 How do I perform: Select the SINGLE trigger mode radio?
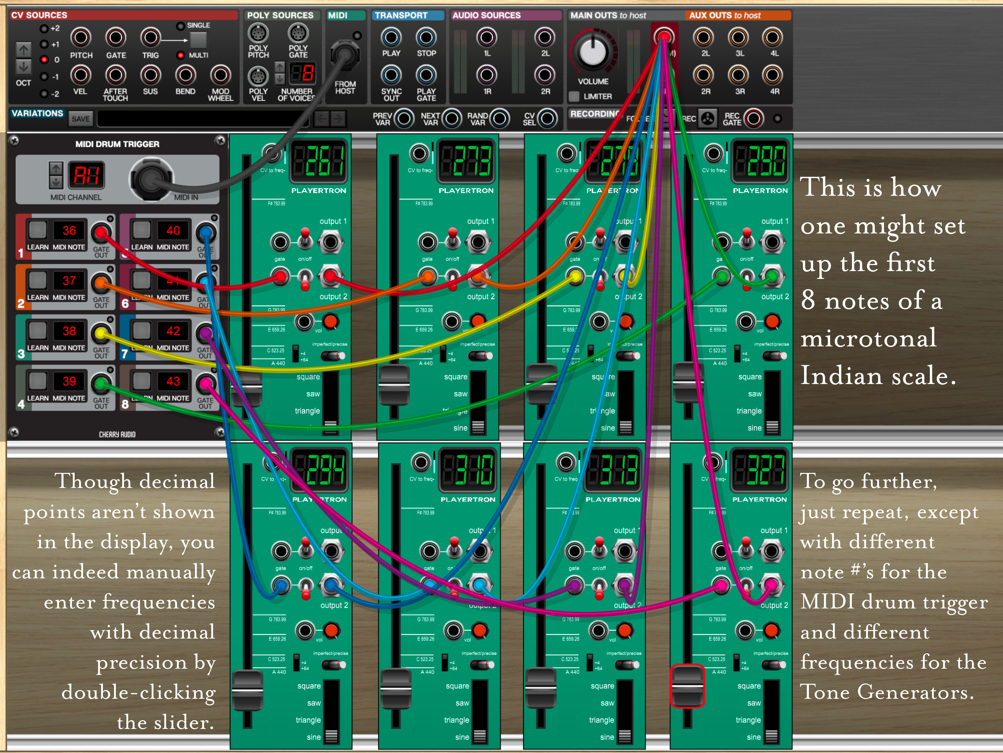tap(181, 26)
